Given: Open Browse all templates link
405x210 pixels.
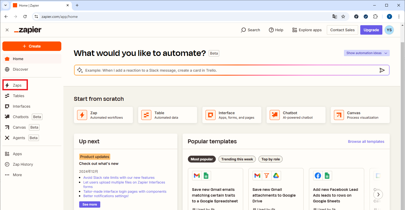Looking at the screenshot, I should [366, 141].
